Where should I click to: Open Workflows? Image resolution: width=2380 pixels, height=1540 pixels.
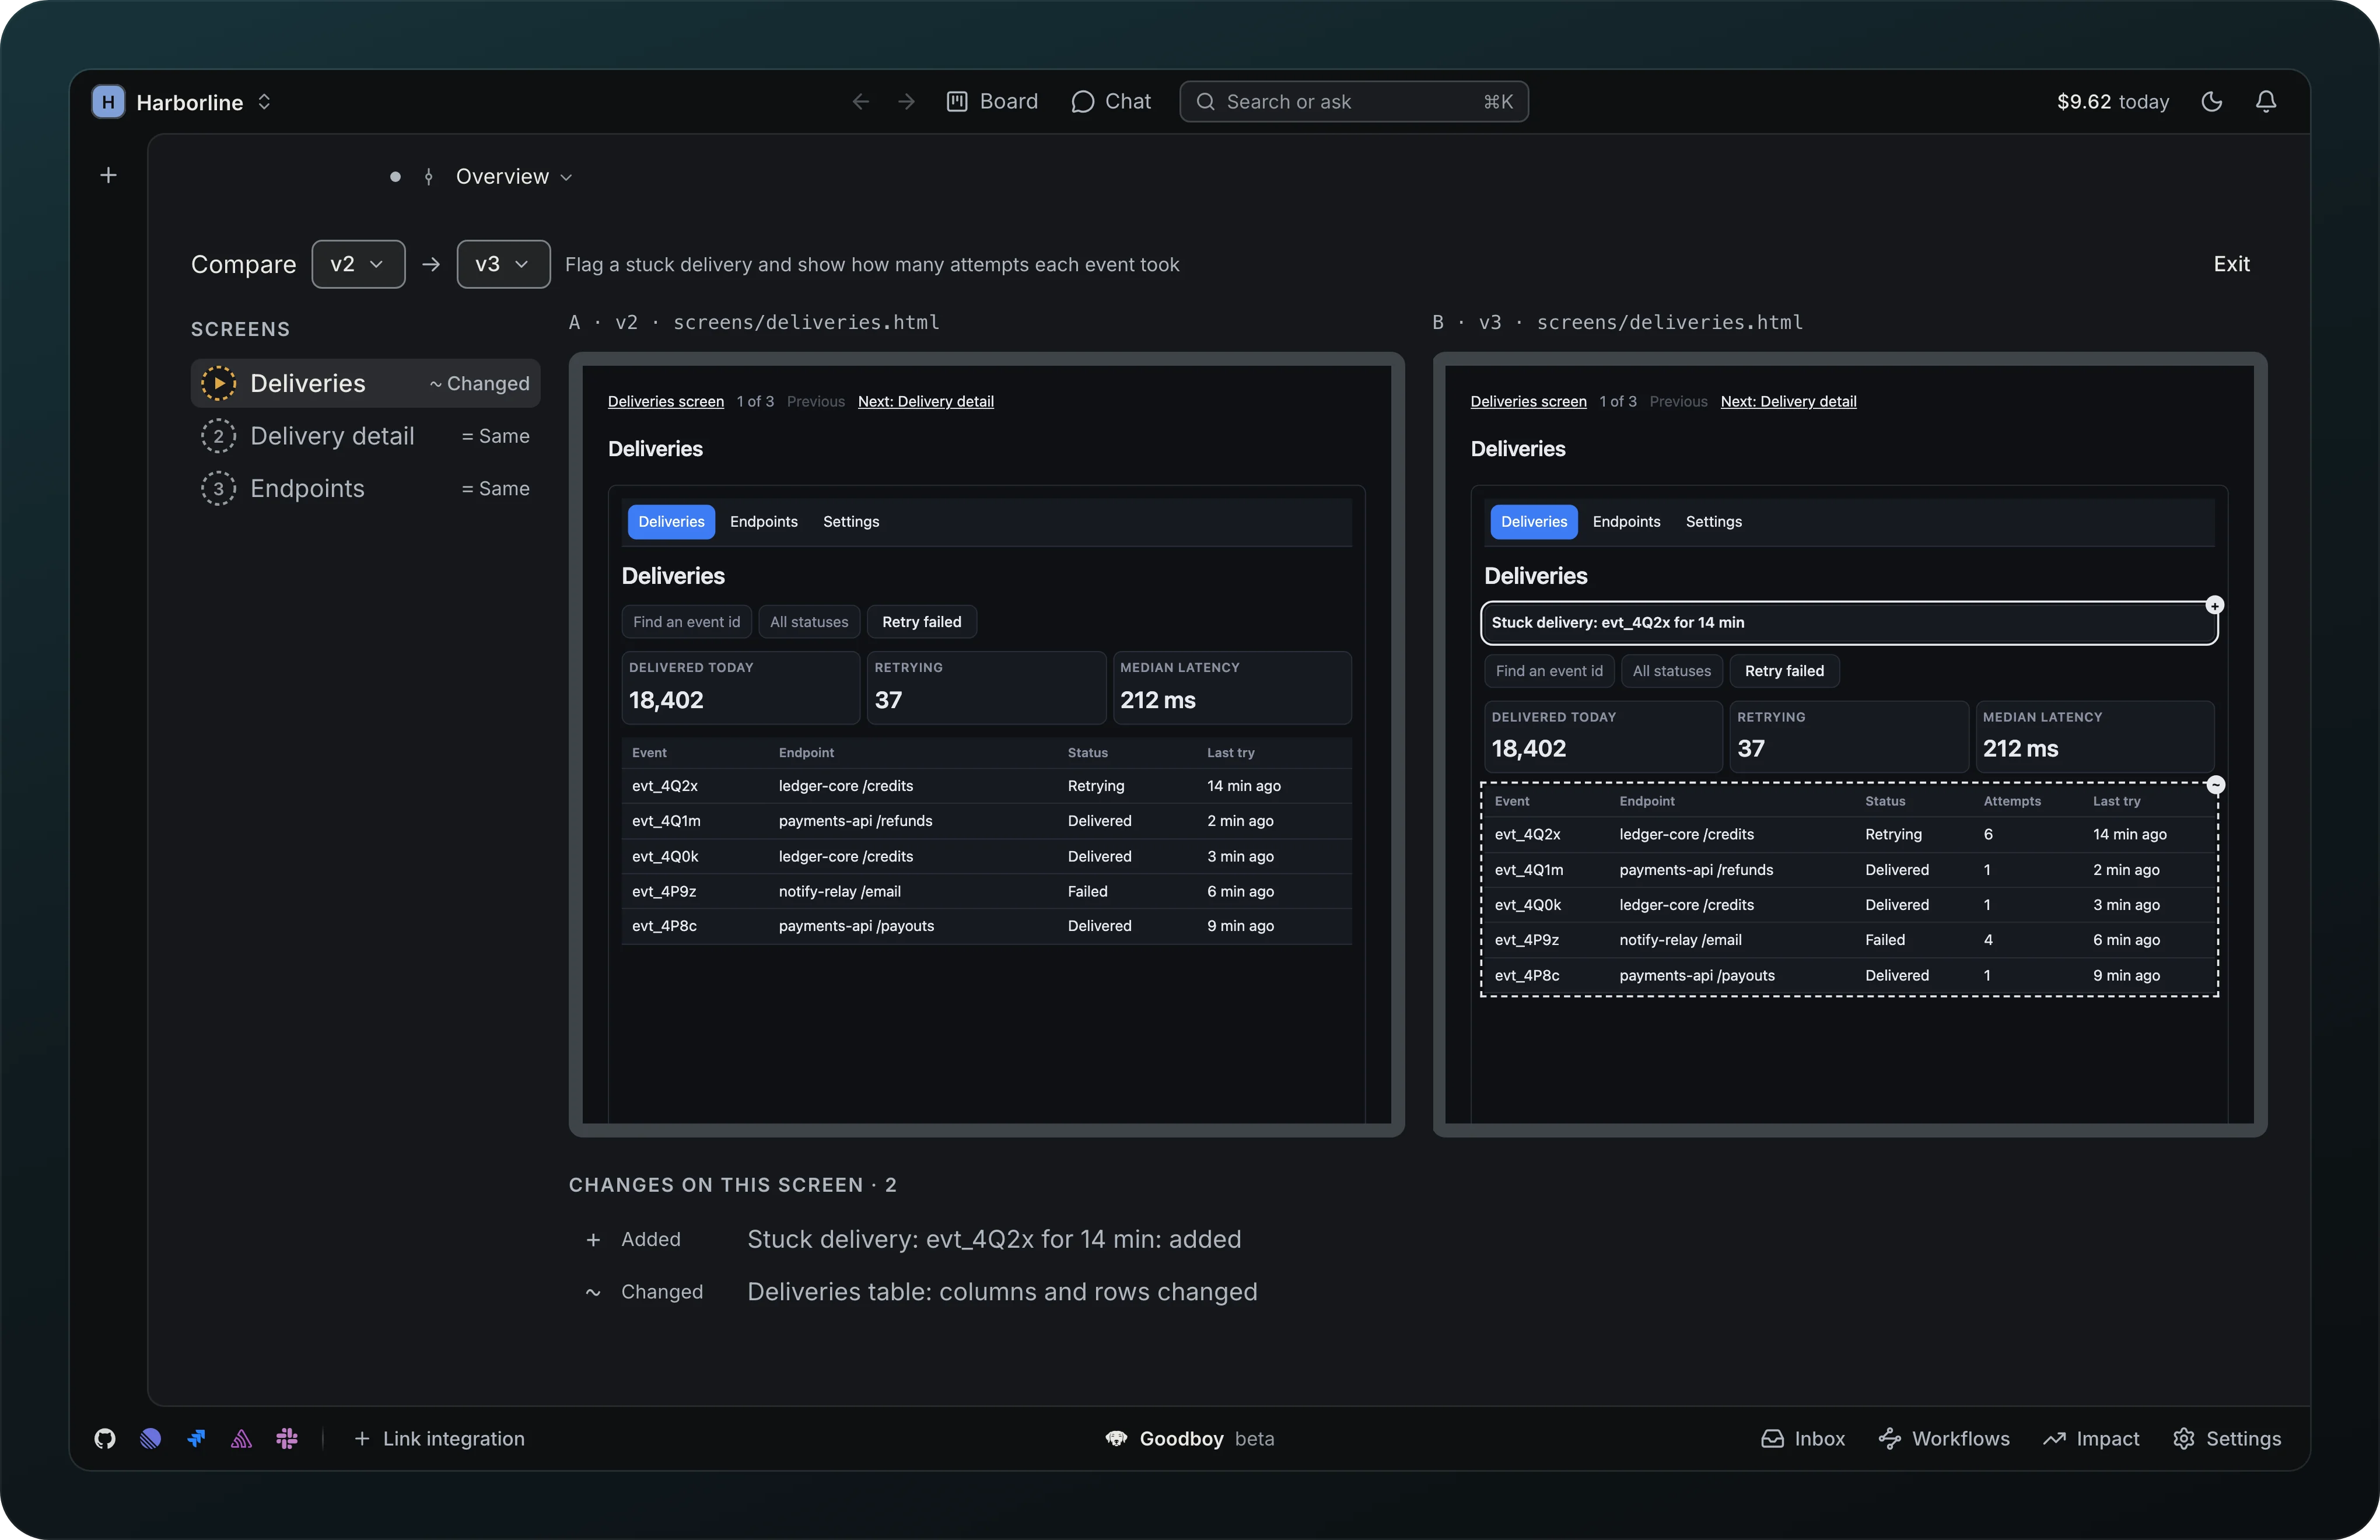coord(1944,1438)
